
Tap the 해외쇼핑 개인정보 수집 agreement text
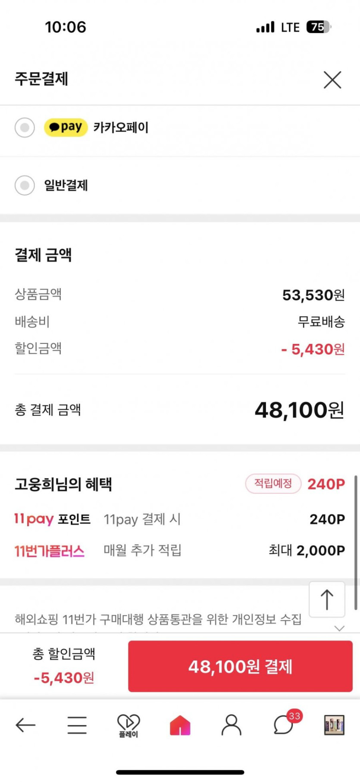click(158, 620)
